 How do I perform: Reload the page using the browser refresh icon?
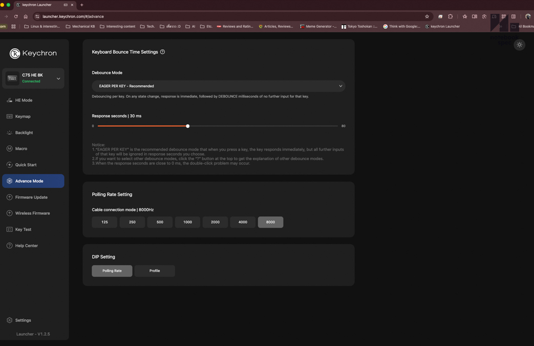click(16, 16)
